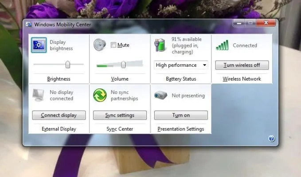Click the Wireless Network label
Viewport: 301px width, 177px height.
coord(242,79)
